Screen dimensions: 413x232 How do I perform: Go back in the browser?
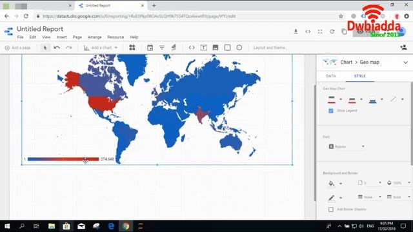pos(6,16)
